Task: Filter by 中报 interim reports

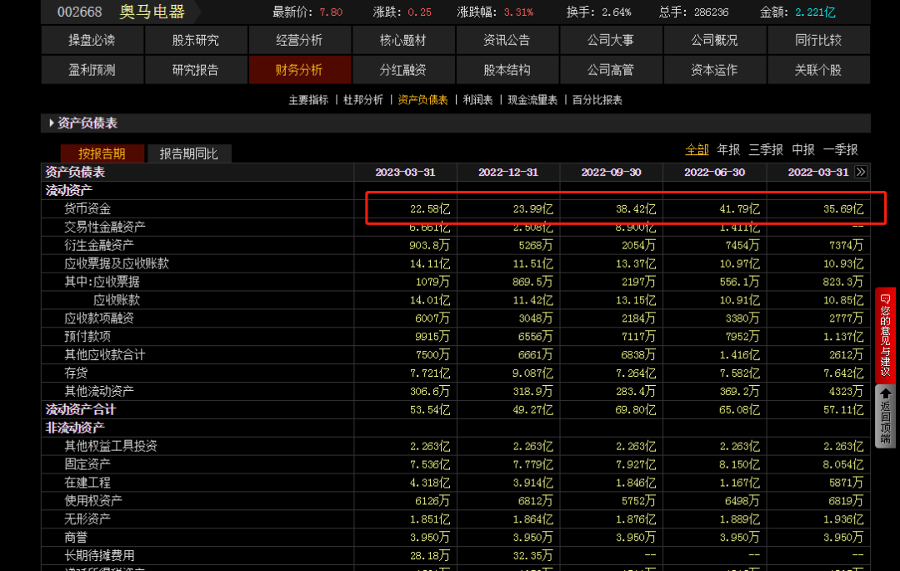Action: tap(803, 150)
